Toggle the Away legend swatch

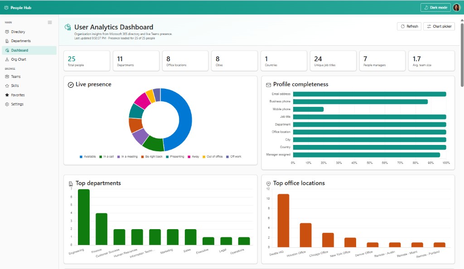tap(189, 157)
